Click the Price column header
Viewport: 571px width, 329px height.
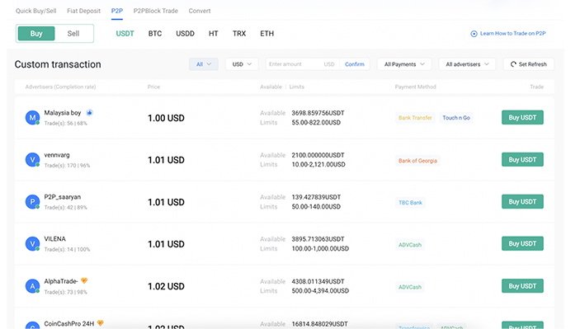(153, 87)
